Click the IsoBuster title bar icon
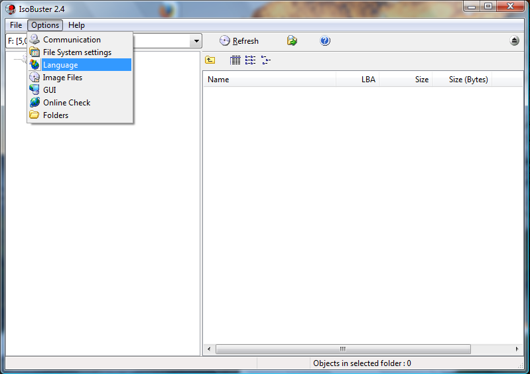The width and height of the screenshot is (530, 374). tap(11, 9)
